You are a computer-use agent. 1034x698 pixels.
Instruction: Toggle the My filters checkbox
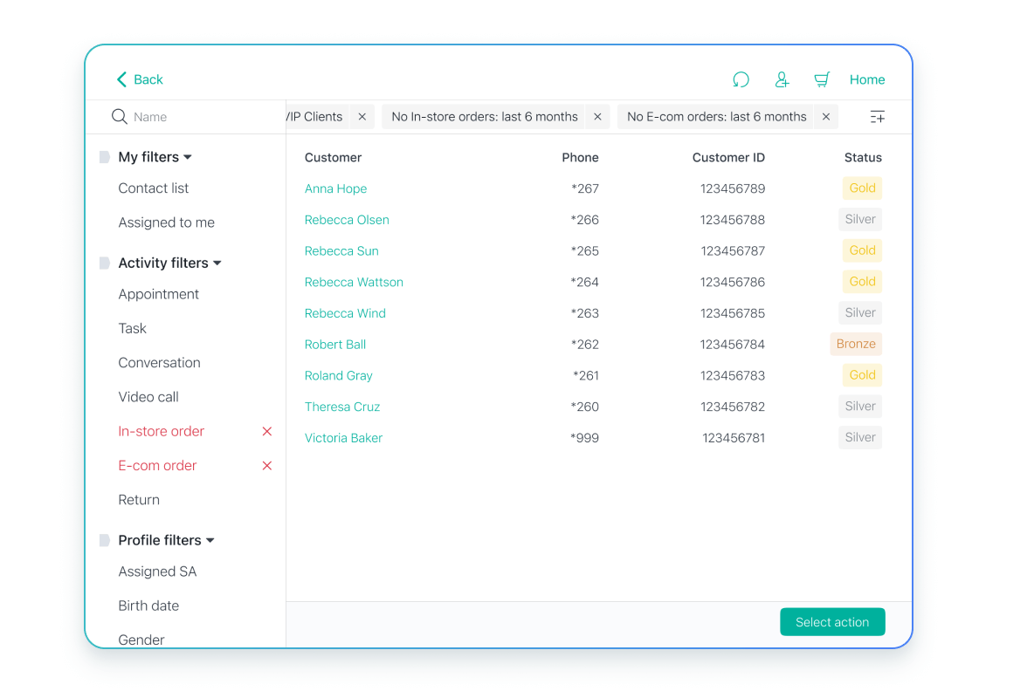point(104,157)
